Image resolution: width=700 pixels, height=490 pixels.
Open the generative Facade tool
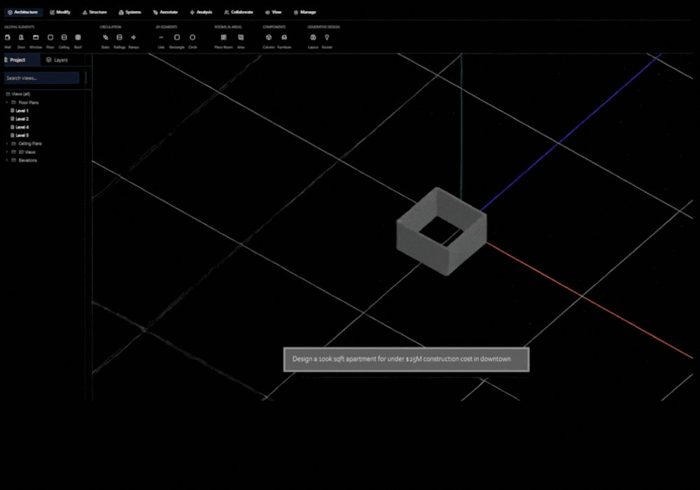click(327, 41)
